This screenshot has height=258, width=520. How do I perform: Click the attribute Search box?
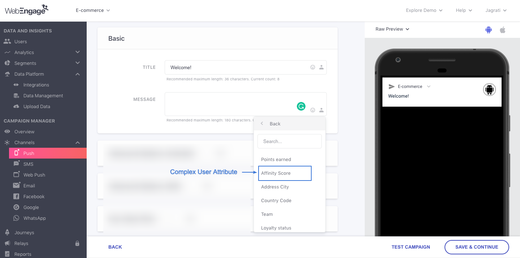[290, 141]
